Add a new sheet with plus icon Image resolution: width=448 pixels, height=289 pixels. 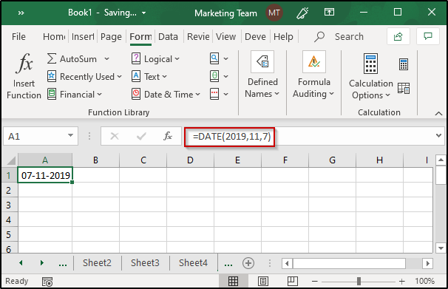point(248,263)
